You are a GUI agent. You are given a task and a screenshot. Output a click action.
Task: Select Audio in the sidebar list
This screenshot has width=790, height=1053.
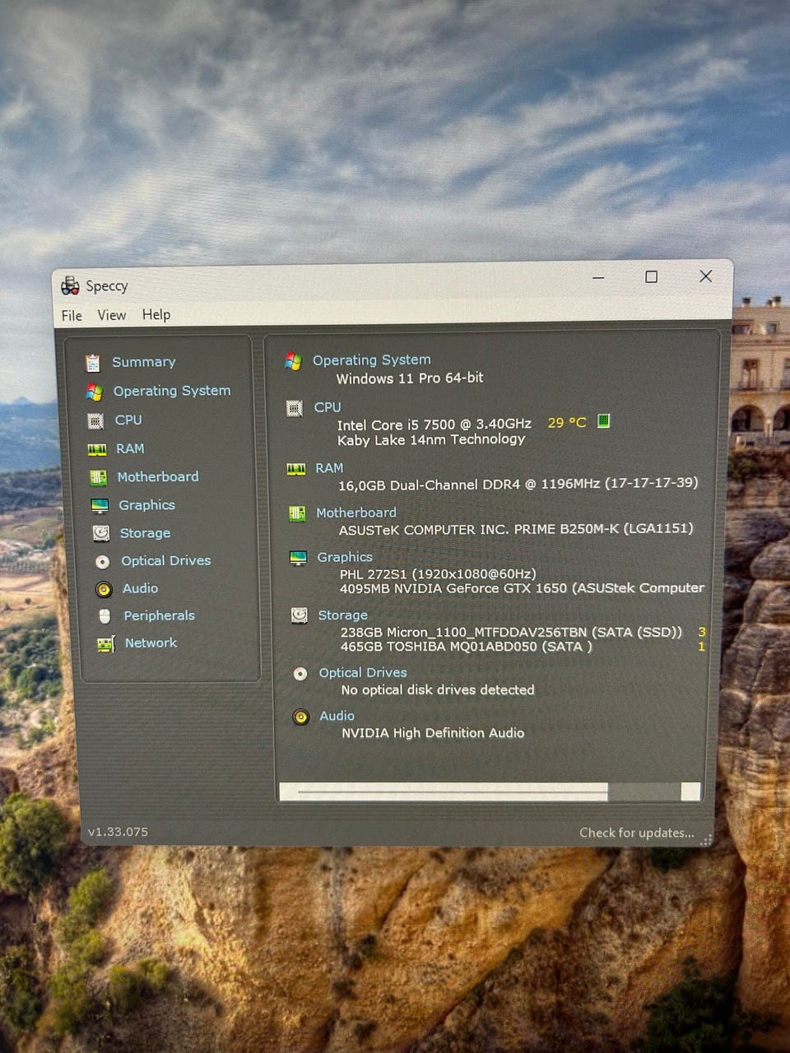140,589
